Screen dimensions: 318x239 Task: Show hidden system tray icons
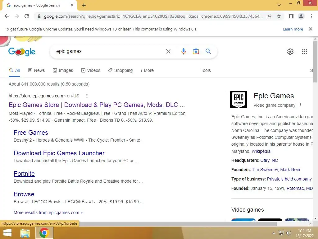(x=274, y=233)
